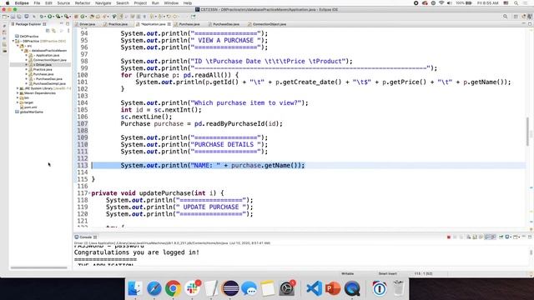Open Google Chrome from the Dock
Viewport: 534px width, 300px height.
173,288
